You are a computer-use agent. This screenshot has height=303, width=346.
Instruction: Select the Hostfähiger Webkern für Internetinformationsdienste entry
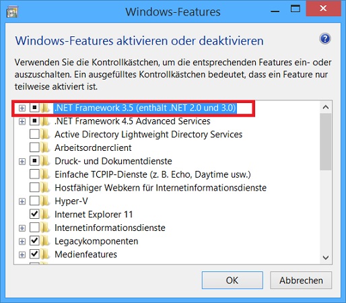161,188
